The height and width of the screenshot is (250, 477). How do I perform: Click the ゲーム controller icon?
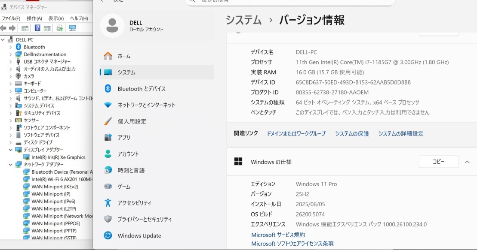108,186
